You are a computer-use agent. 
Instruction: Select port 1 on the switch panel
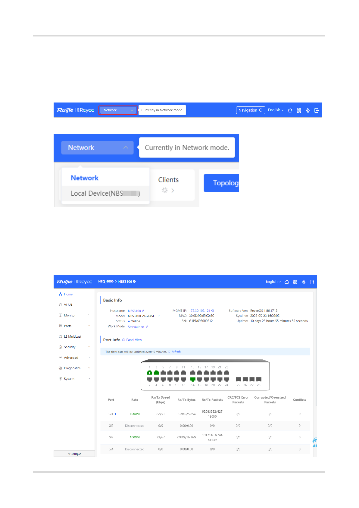[149, 373]
